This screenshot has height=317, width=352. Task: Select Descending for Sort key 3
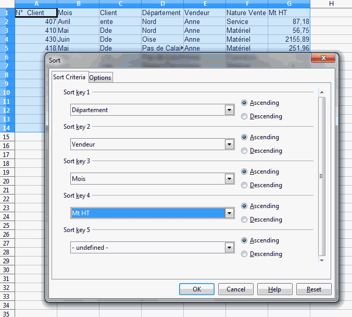click(x=245, y=185)
